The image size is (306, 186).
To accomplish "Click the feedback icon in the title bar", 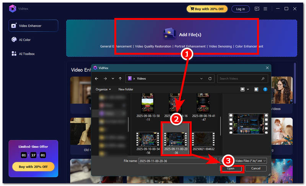I will [x=257, y=8].
